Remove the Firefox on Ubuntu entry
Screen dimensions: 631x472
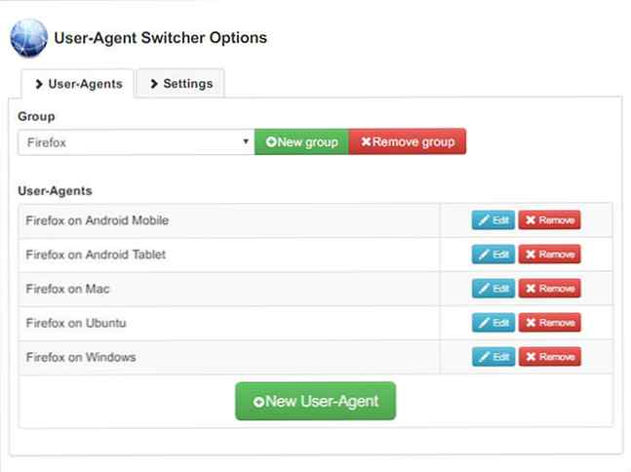point(549,323)
